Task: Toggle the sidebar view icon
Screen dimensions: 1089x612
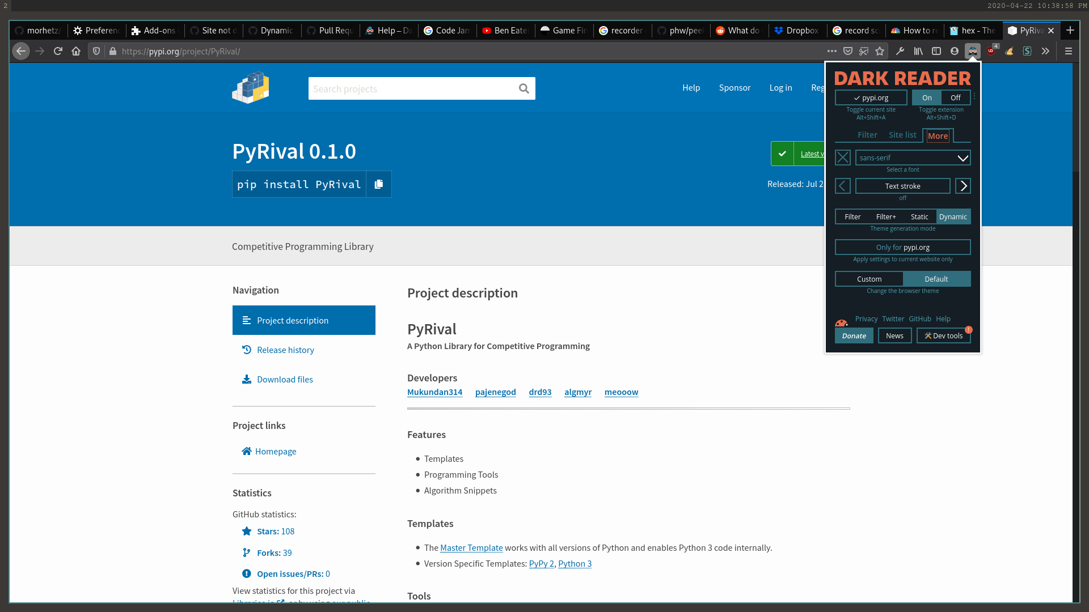Action: 936,51
